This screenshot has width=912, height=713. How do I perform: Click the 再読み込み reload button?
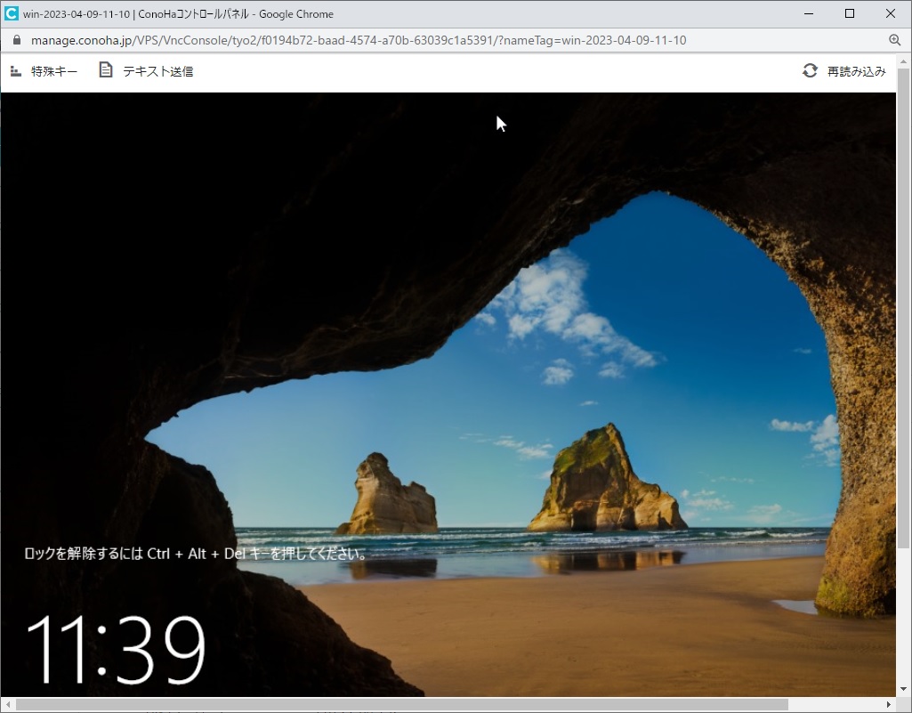click(x=844, y=71)
